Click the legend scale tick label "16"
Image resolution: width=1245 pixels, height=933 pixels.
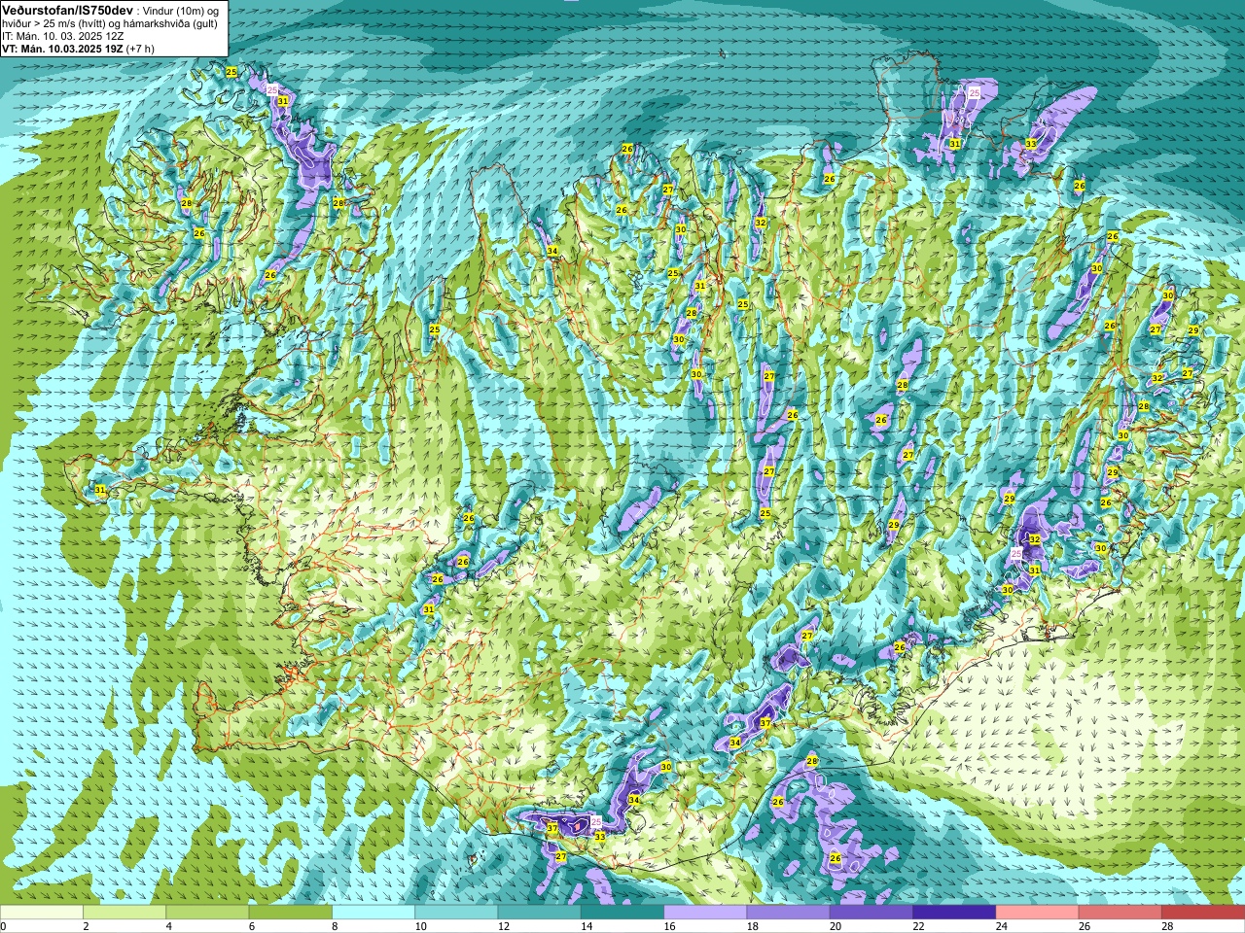click(669, 926)
